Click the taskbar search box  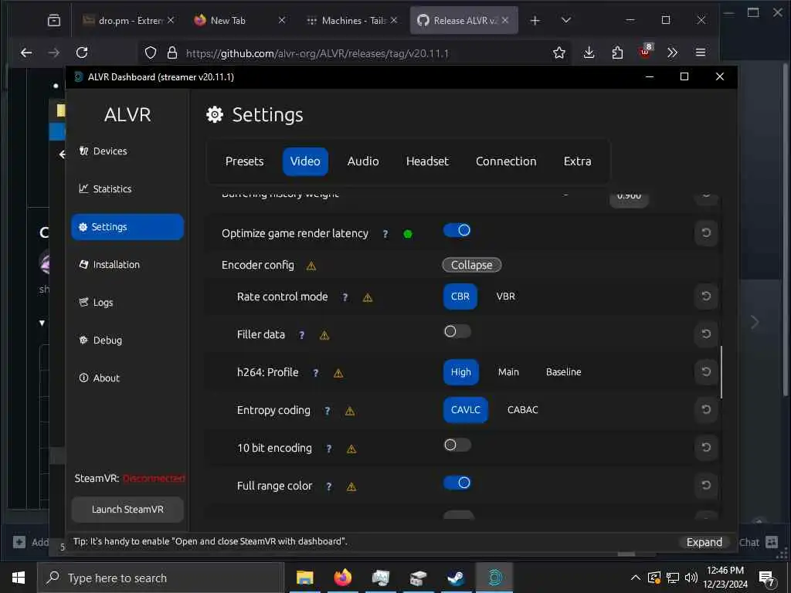pos(161,578)
